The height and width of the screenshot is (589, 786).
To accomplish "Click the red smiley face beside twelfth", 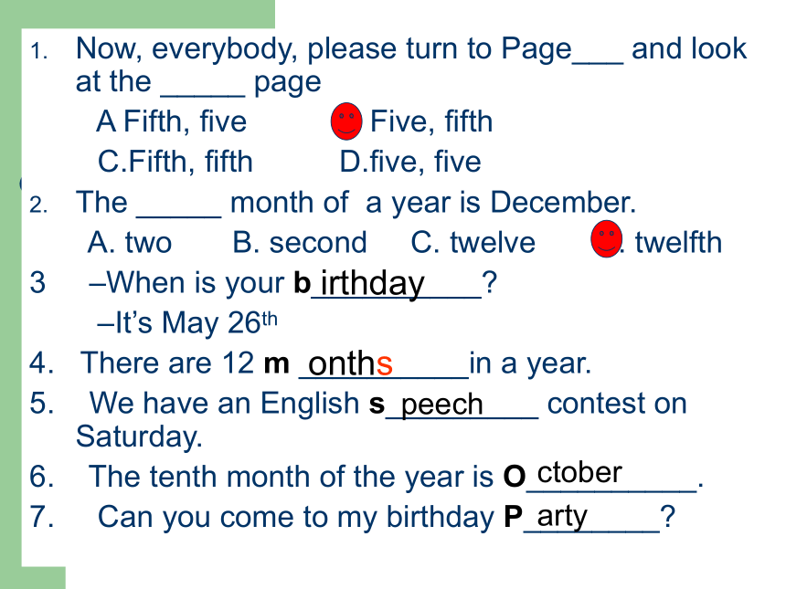I will click(607, 239).
